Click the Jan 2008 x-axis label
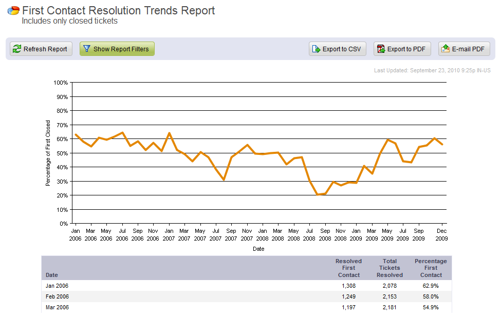Viewport: 501px width, 318px height. 263,235
